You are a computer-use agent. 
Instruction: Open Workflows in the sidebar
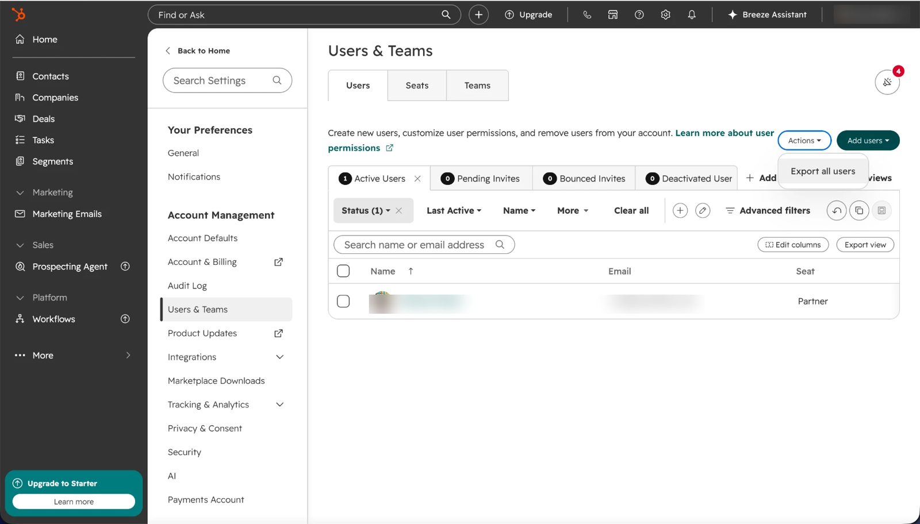tap(53, 319)
